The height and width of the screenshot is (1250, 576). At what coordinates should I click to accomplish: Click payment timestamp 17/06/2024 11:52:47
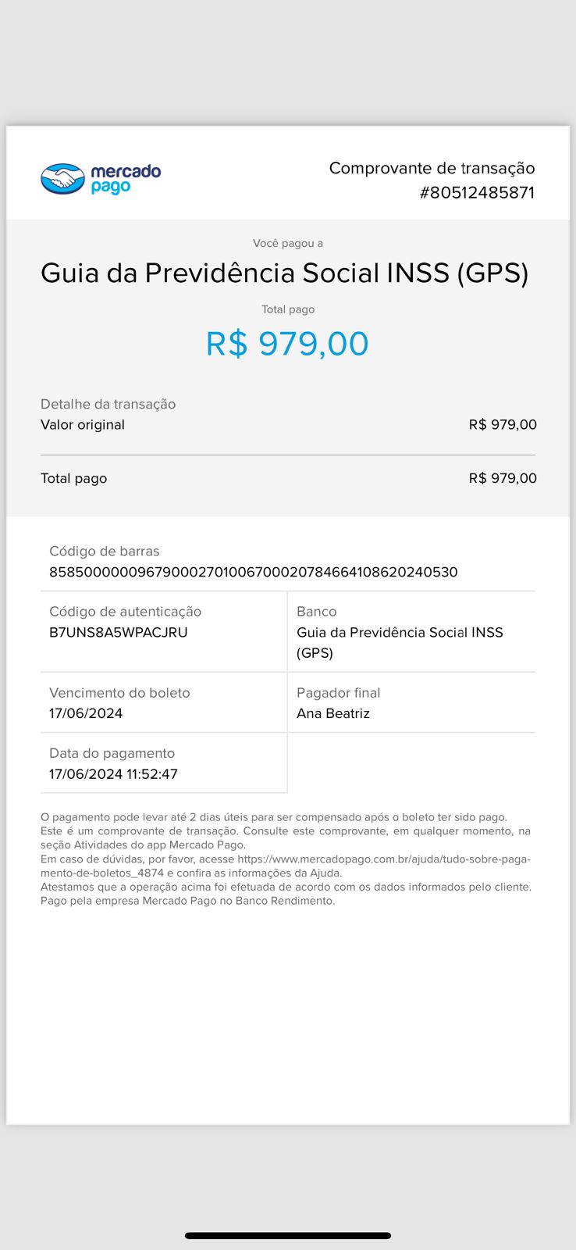tap(113, 774)
